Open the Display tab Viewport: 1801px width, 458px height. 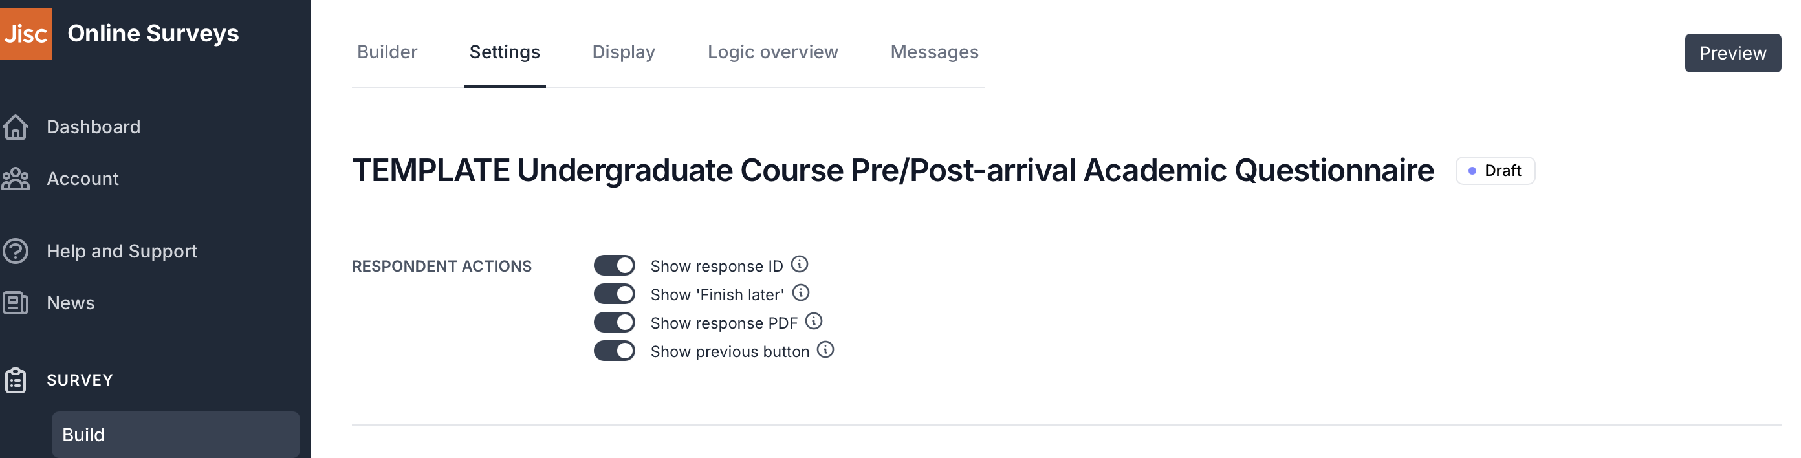(624, 52)
